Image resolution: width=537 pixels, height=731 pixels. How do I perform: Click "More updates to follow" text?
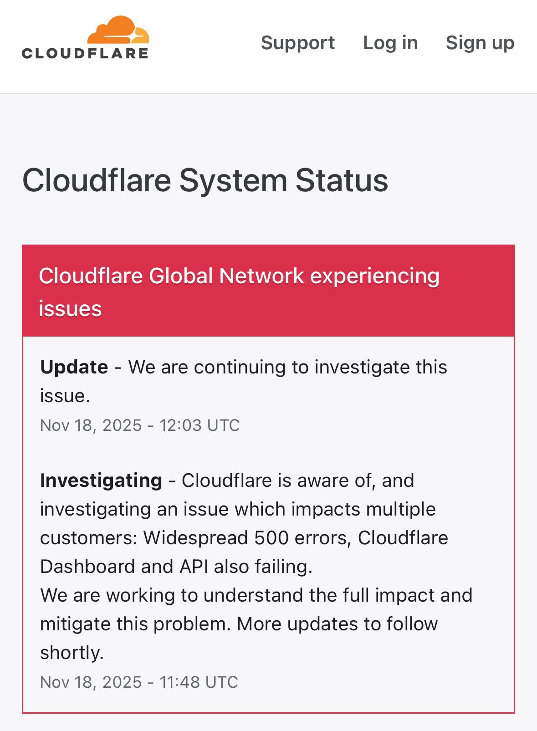(x=337, y=624)
